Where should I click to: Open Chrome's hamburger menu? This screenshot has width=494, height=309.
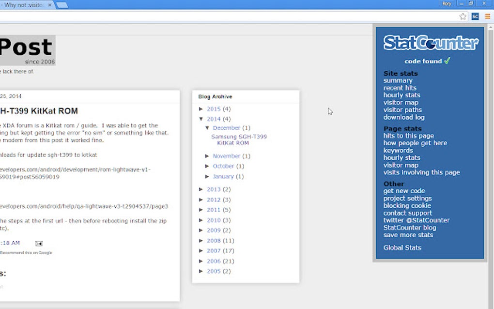[x=487, y=16]
